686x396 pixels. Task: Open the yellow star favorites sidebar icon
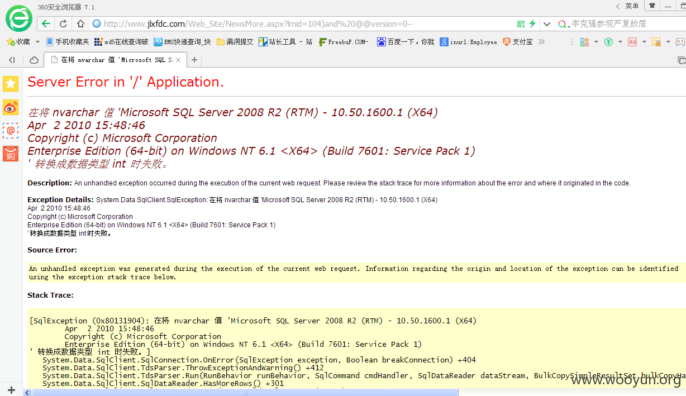coord(11,84)
